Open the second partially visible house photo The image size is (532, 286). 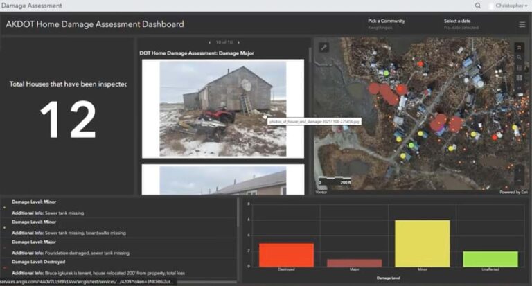[223, 180]
